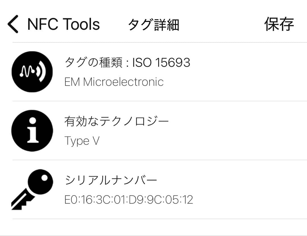Tap the 有効なテクノロジー heading
This screenshot has width=307, height=236.
point(117,121)
